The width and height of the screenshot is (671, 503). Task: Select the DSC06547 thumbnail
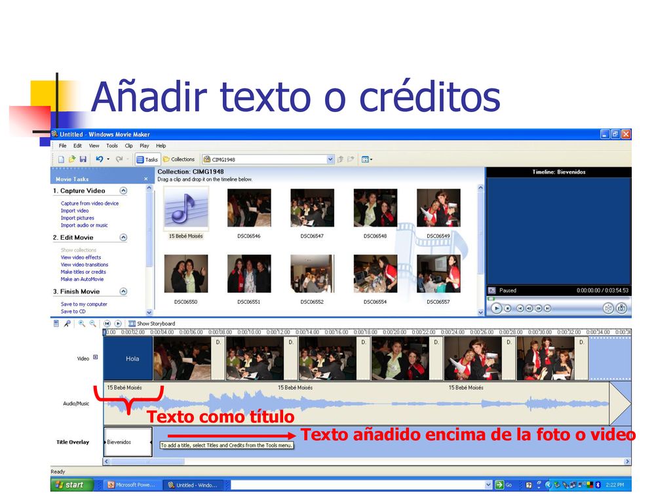coord(312,208)
